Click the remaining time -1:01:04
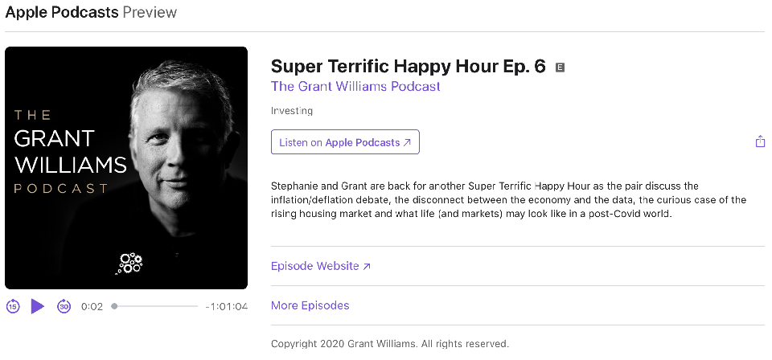The image size is (772, 360). coord(226,306)
